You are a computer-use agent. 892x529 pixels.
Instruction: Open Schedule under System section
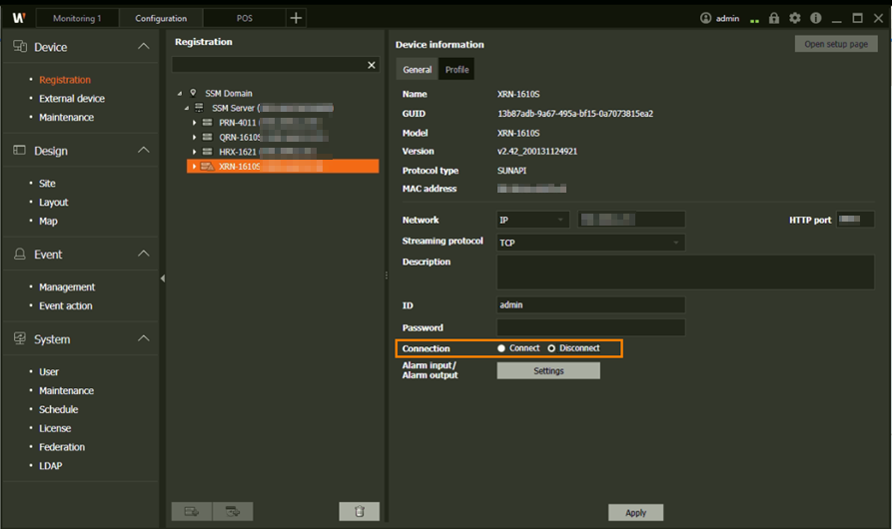[59, 409]
